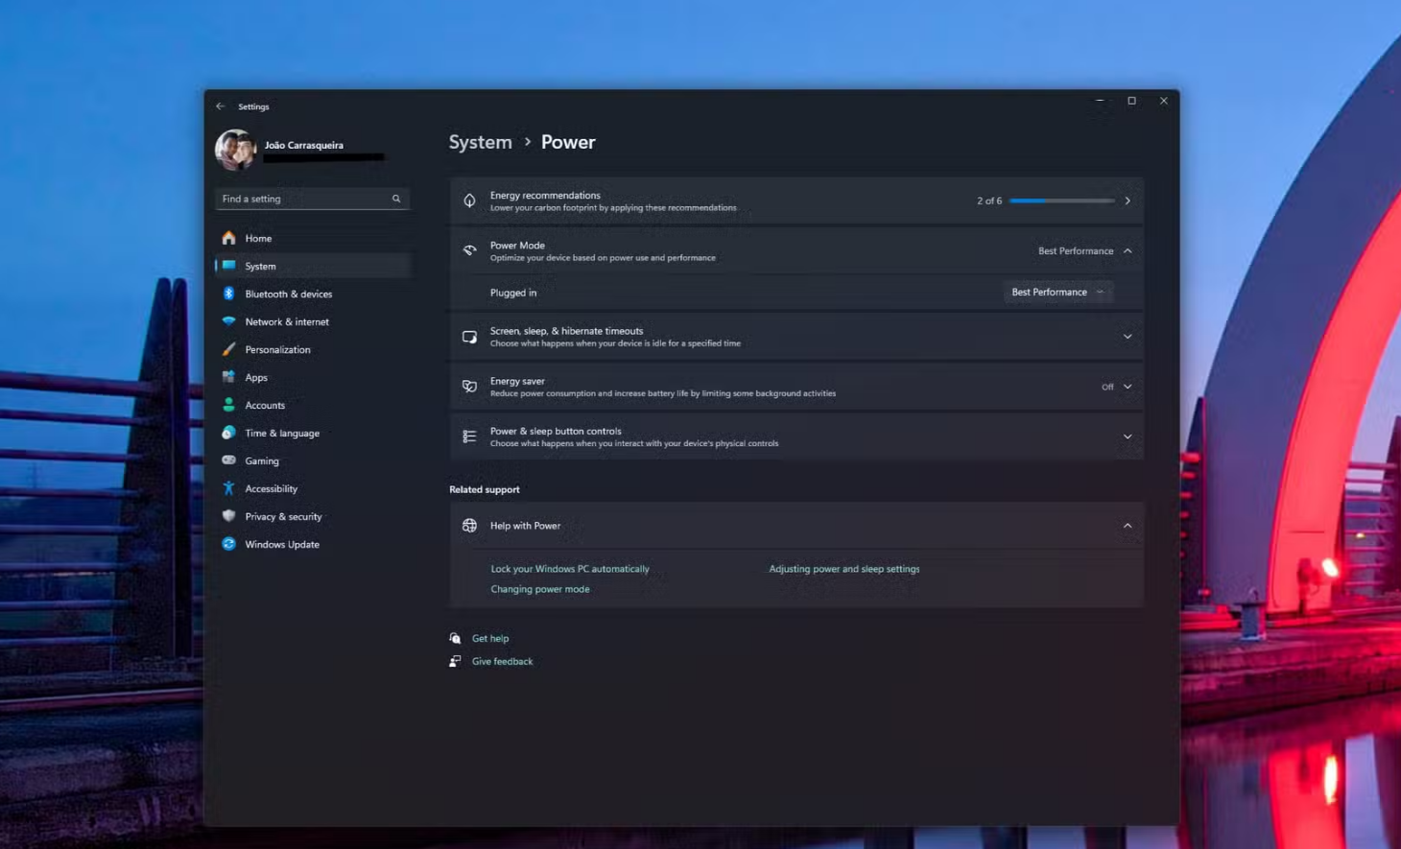This screenshot has width=1401, height=849.
Task: Expand the Energy saver section chevron
Action: tap(1128, 387)
